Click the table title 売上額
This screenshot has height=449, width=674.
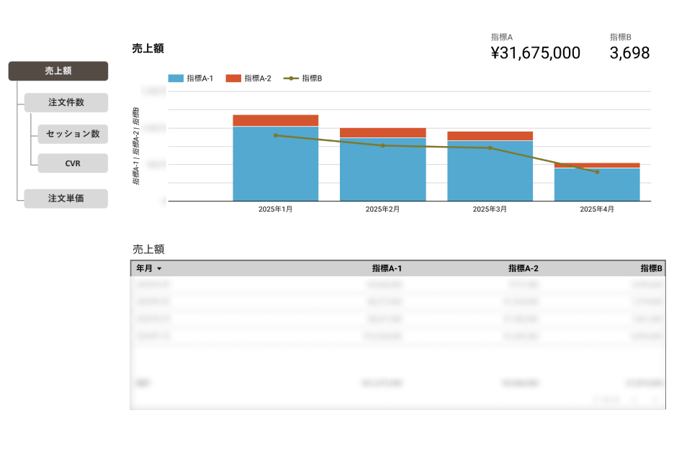tap(148, 249)
